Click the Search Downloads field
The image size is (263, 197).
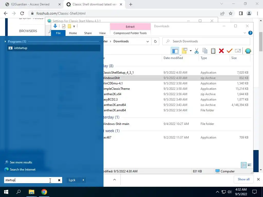[206, 41]
